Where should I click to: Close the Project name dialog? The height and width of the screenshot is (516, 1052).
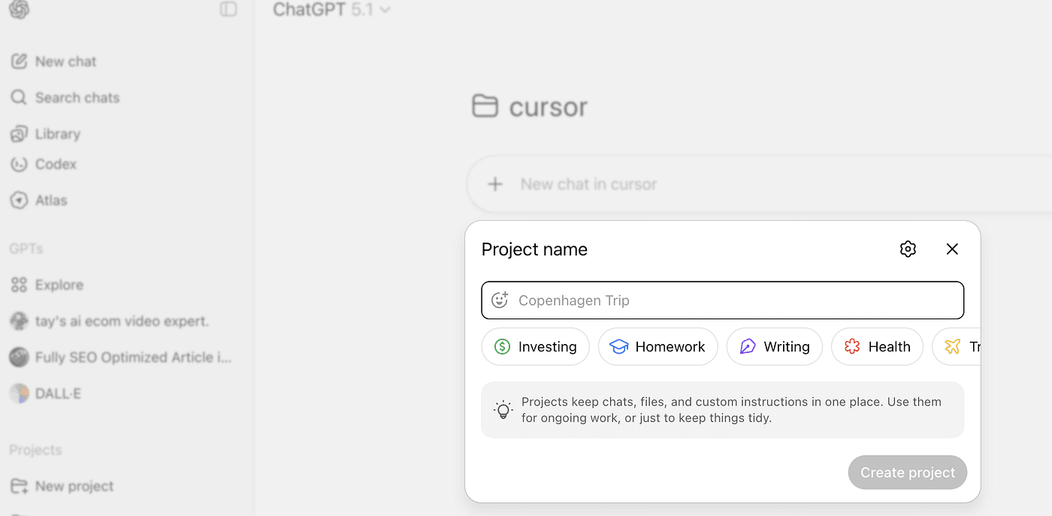pyautogui.click(x=952, y=249)
